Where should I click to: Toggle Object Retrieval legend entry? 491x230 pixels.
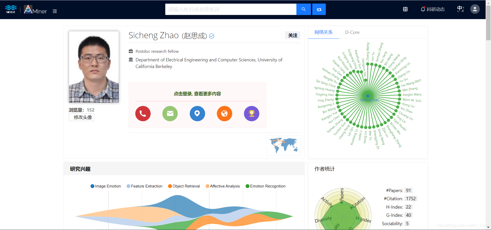coord(184,186)
